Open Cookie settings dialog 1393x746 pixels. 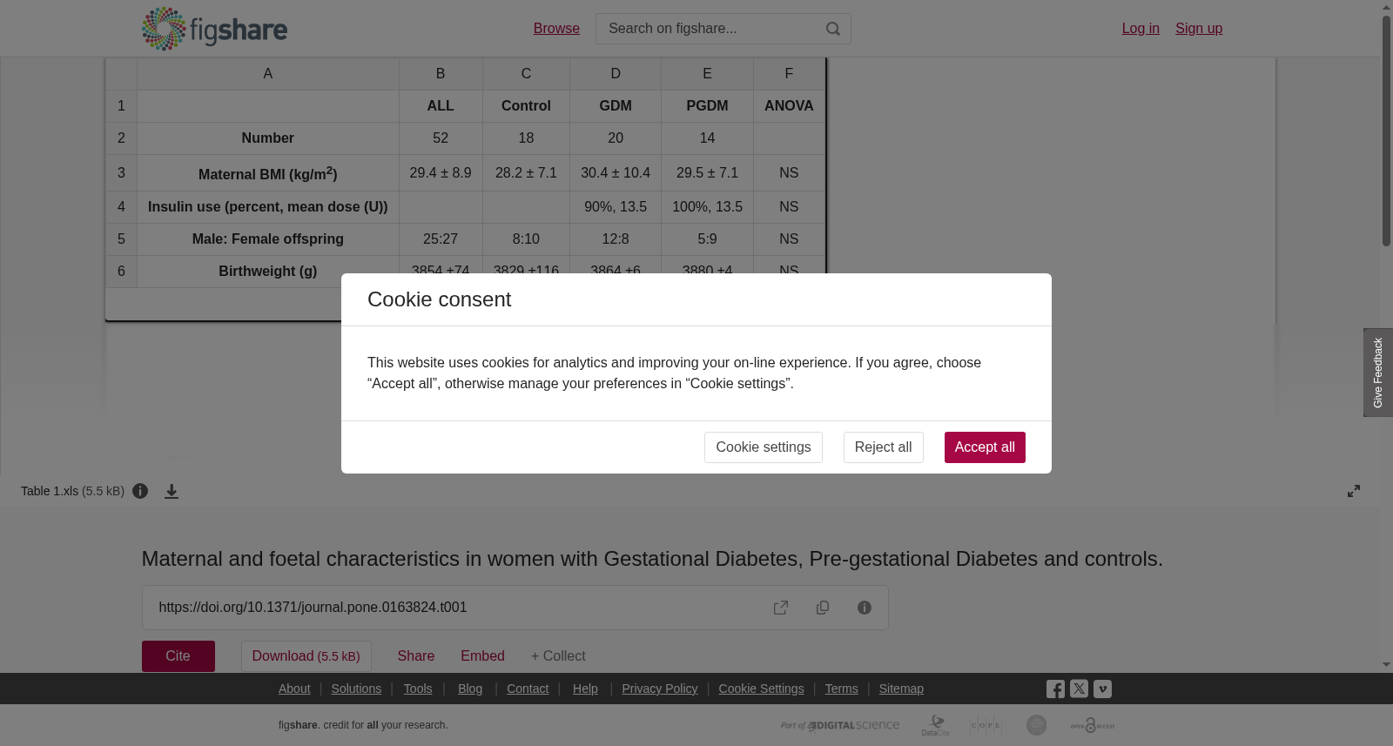click(x=763, y=447)
